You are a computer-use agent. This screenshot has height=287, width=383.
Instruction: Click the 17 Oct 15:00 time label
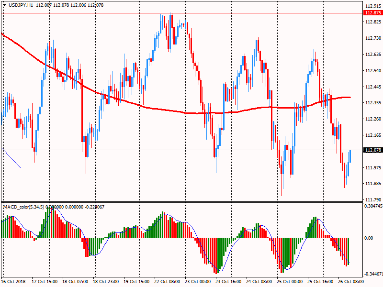45,282
